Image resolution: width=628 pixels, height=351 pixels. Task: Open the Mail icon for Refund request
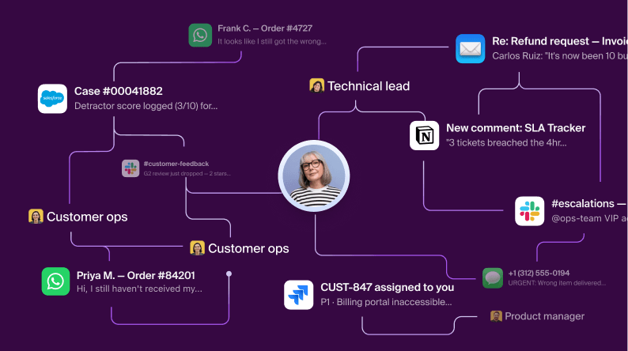click(x=470, y=49)
